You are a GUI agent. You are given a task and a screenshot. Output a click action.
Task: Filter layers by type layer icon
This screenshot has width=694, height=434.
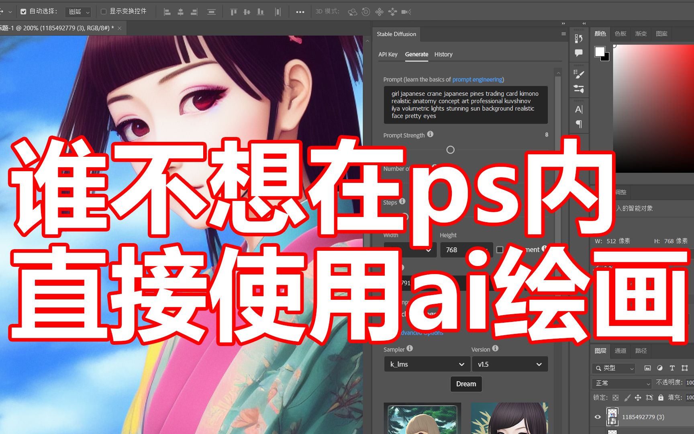[x=672, y=368]
